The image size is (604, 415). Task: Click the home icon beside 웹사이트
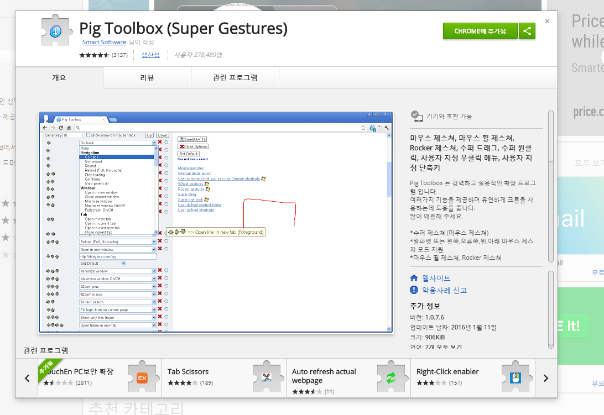click(414, 278)
